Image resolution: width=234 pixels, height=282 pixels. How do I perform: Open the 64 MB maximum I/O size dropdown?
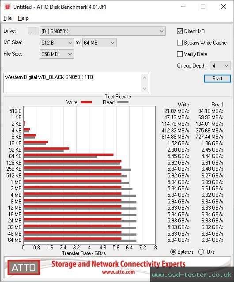pyautogui.click(x=99, y=43)
